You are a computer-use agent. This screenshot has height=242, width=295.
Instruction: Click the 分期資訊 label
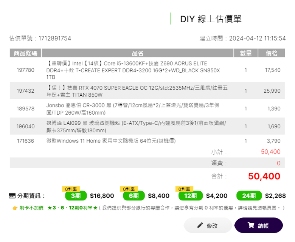click(31, 196)
